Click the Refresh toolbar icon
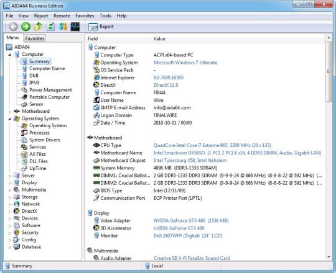The width and height of the screenshot is (336, 273). [x=50, y=27]
